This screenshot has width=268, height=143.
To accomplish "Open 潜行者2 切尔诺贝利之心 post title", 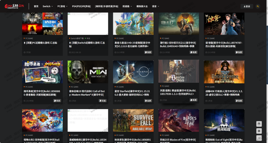I will 178,45.
